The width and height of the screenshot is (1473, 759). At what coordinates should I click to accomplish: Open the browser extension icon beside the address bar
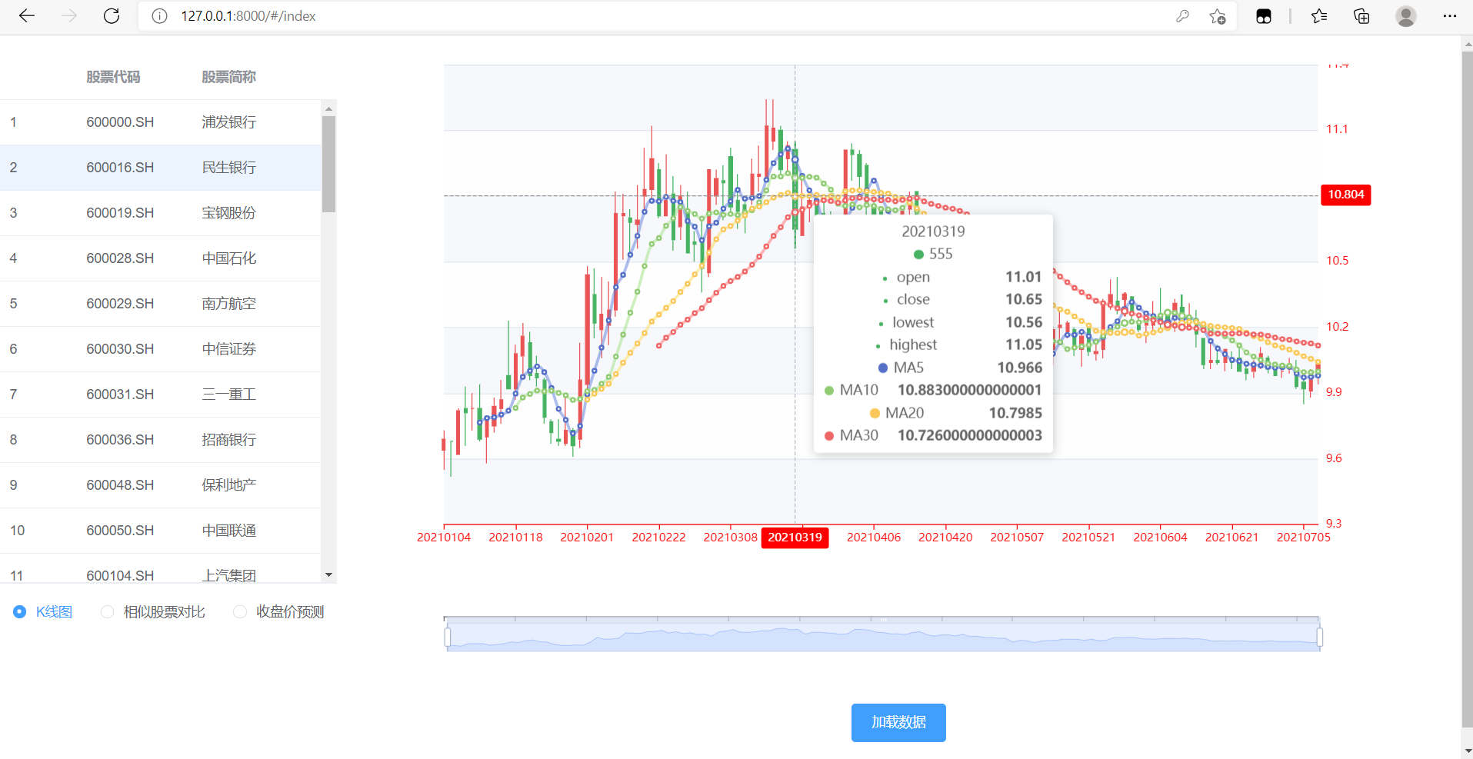point(1264,15)
